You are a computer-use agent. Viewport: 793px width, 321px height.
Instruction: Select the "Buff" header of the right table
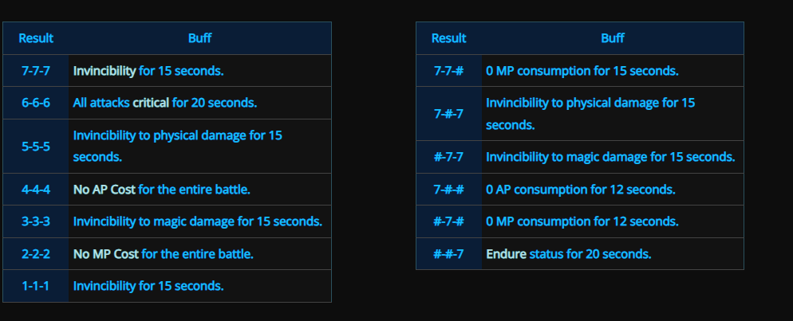click(x=613, y=38)
